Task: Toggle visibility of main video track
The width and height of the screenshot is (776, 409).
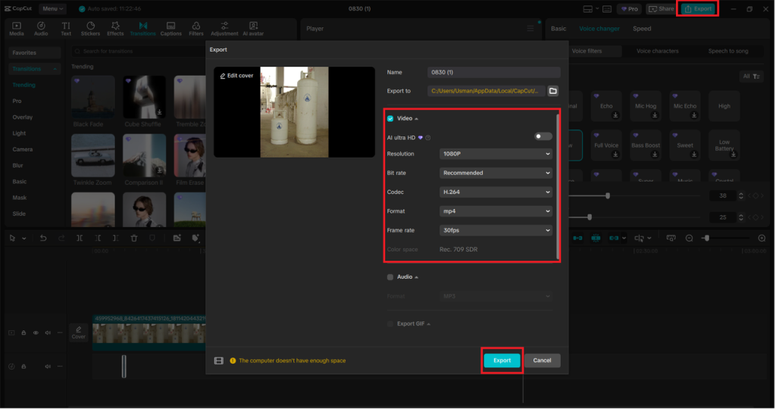Action: click(36, 333)
